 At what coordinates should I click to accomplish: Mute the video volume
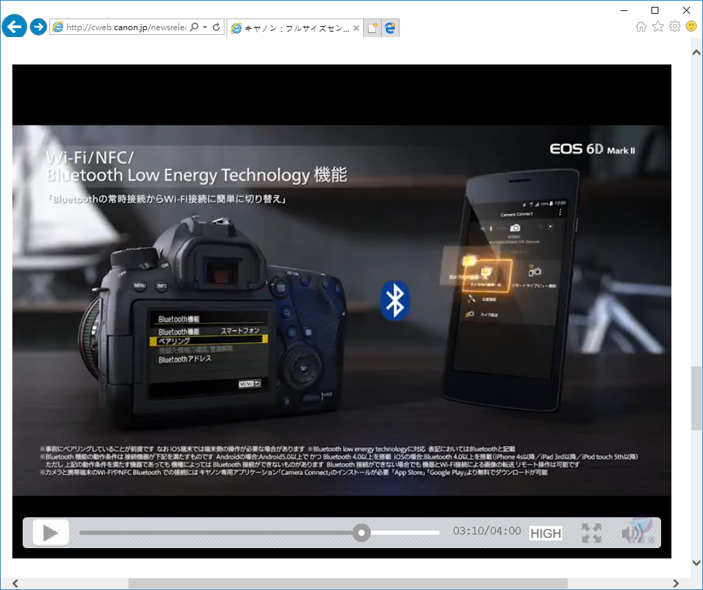pos(632,533)
